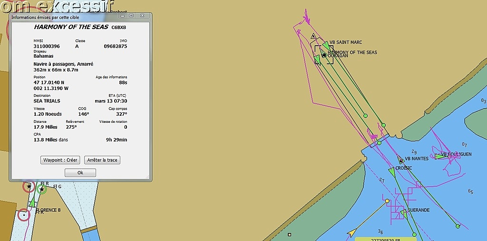This screenshot has width=487, height=241.
Task: Select the FLORENCE B vessel triangle
Action: pyautogui.click(x=32, y=203)
